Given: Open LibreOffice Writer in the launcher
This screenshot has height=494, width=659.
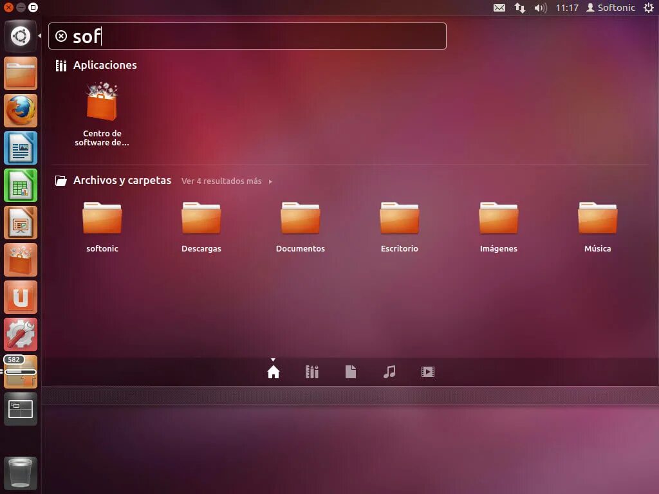Looking at the screenshot, I should point(20,148).
